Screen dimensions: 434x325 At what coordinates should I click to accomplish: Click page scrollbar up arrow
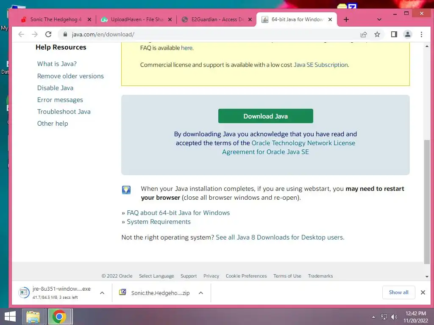(x=427, y=46)
